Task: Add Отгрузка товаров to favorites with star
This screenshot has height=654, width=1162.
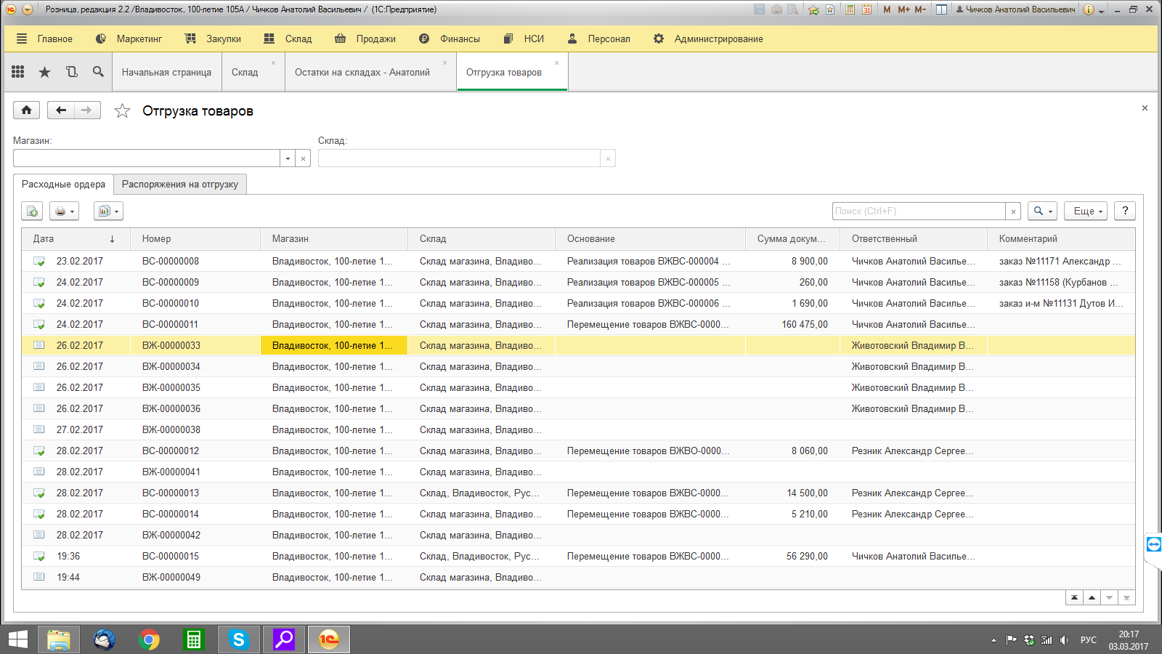Action: pos(122,111)
